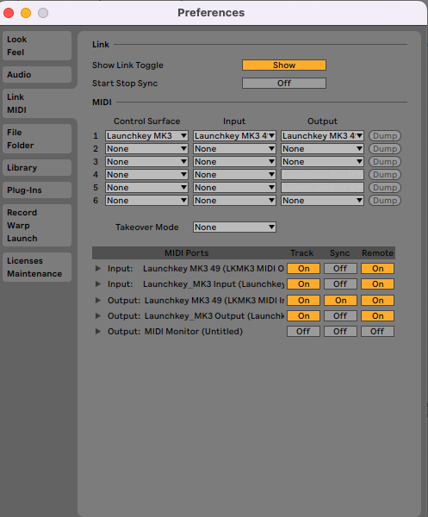Viewport: 428px width, 517px height.
Task: Open Input dropdown for row 4
Action: click(x=234, y=174)
